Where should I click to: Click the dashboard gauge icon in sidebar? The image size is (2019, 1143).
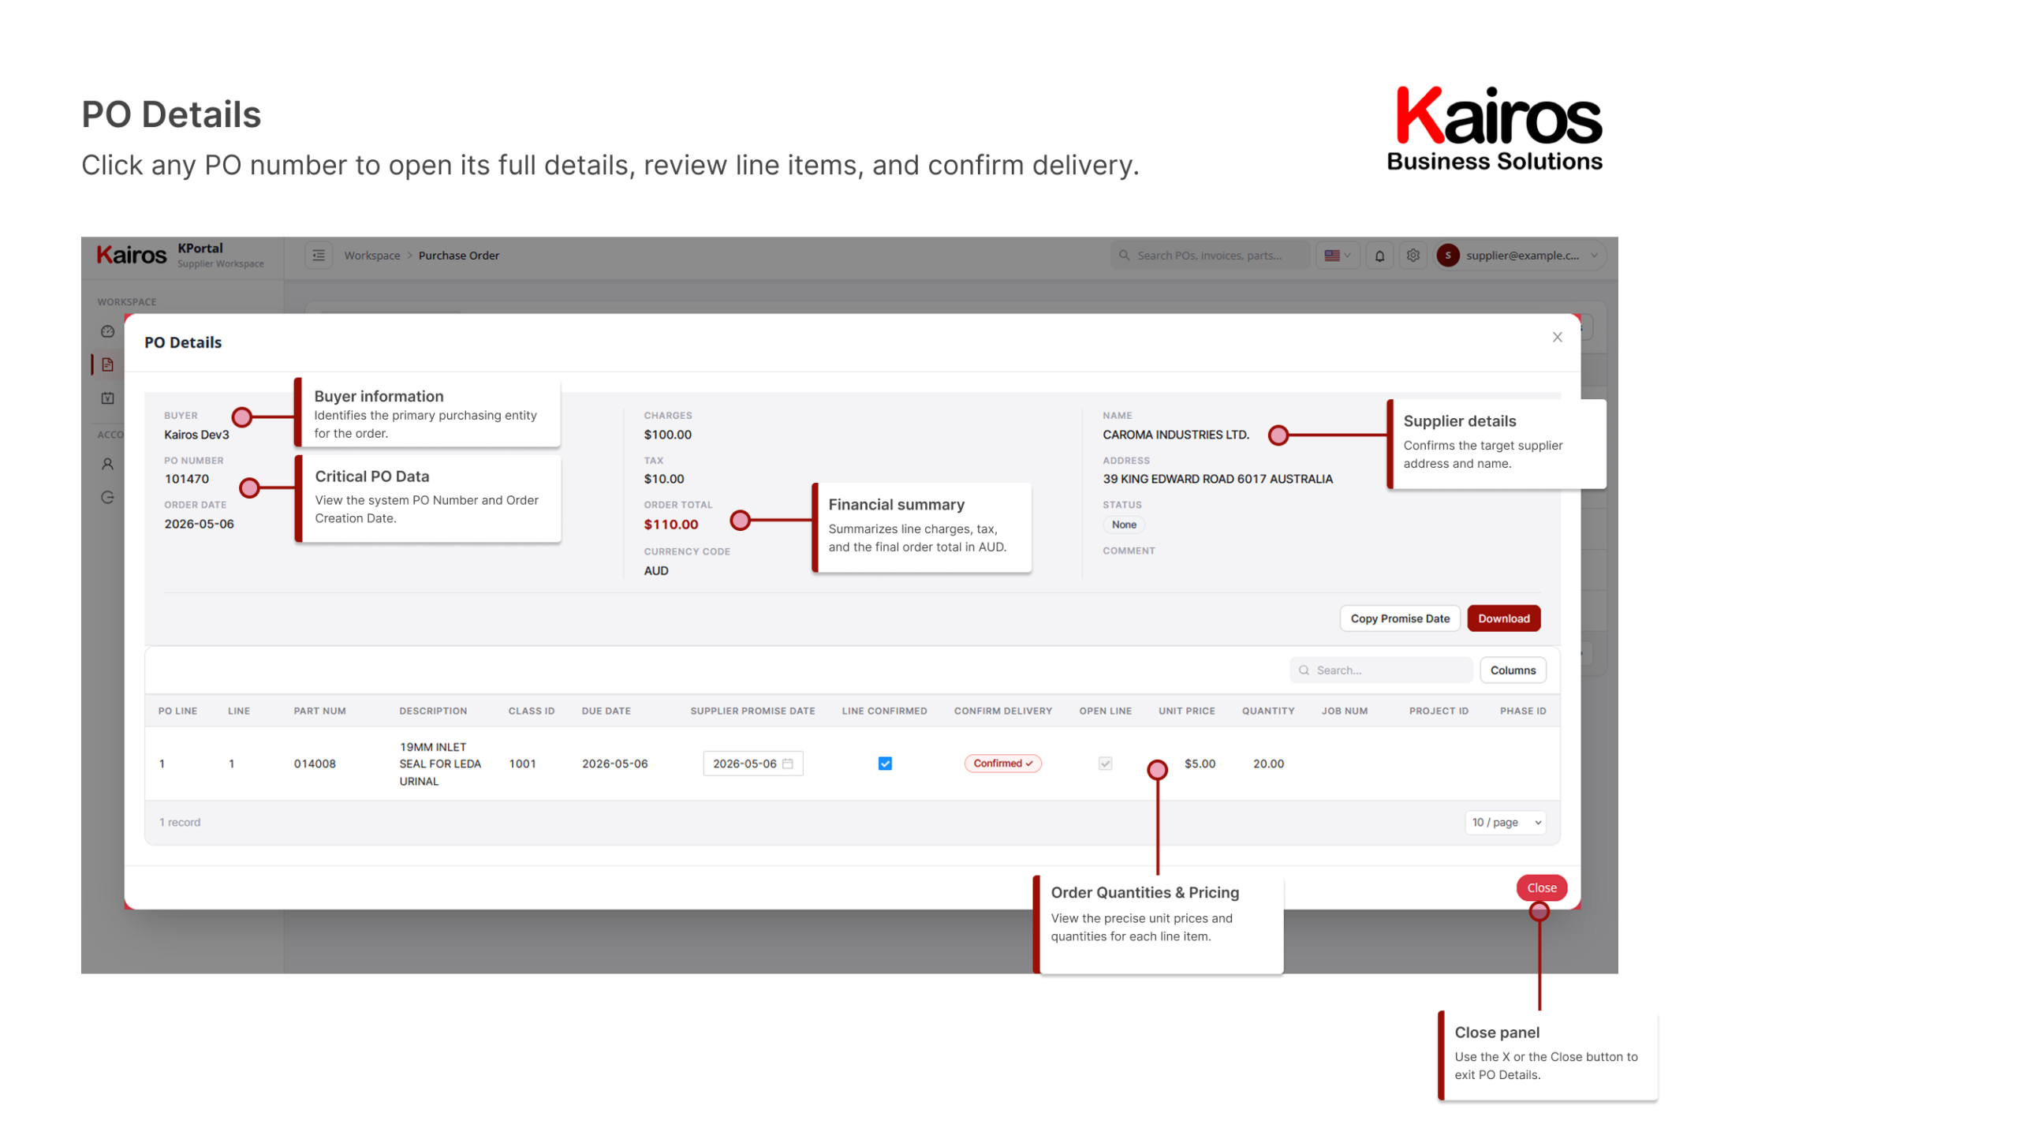tap(108, 331)
